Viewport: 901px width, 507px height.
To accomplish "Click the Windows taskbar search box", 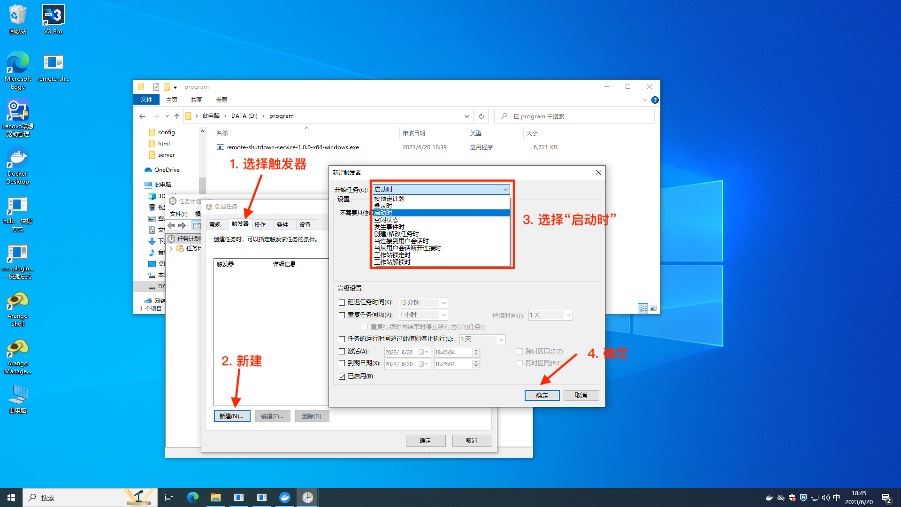I will [x=90, y=498].
